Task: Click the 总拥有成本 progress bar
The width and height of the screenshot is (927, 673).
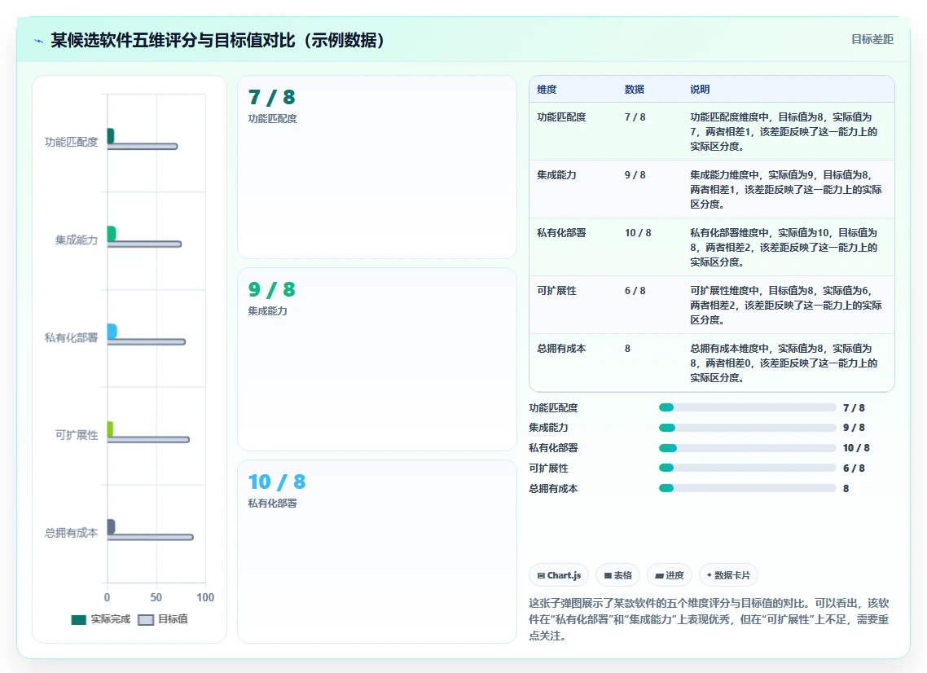Action: pos(747,488)
